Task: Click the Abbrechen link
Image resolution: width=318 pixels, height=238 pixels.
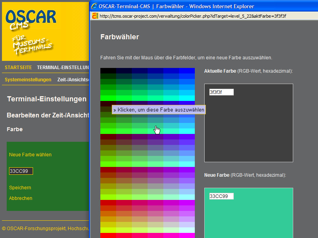Action: point(20,198)
